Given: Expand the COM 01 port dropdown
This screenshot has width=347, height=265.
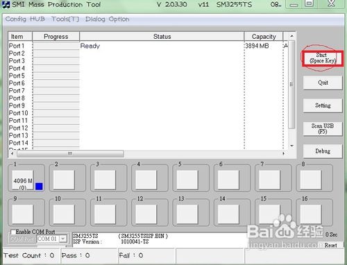Looking at the screenshot, I should 63,239.
